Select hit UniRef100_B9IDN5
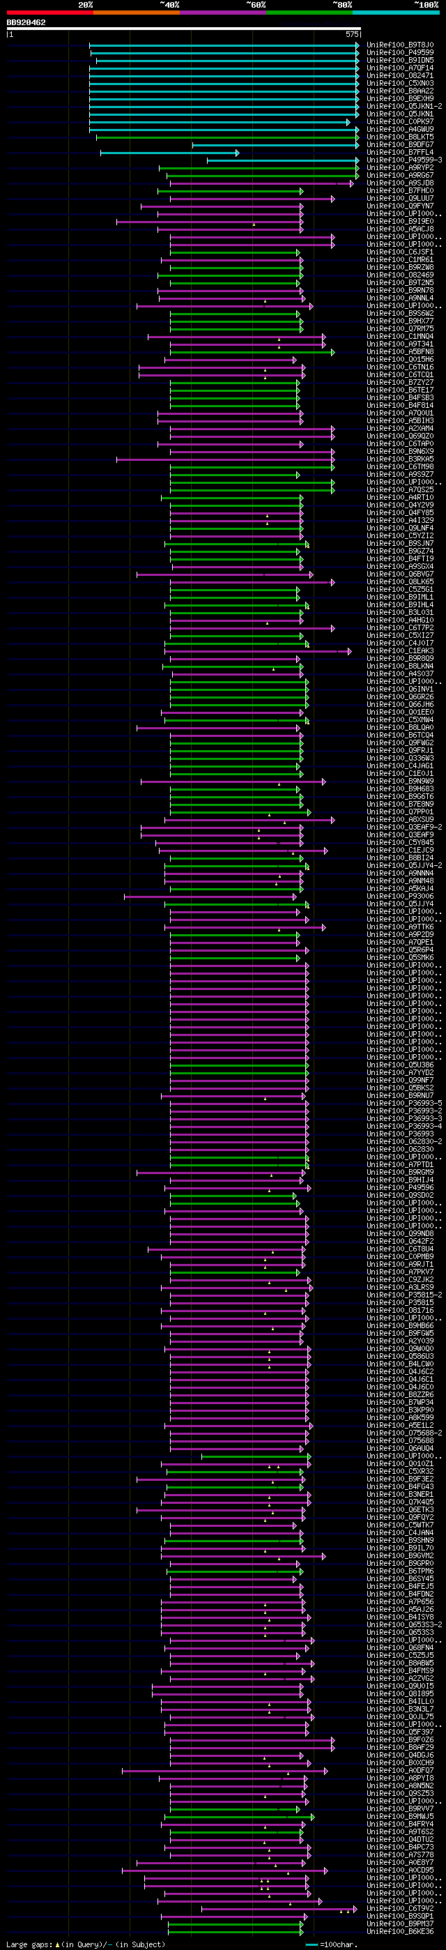Screen dimensions: 446x1950 tap(401, 60)
